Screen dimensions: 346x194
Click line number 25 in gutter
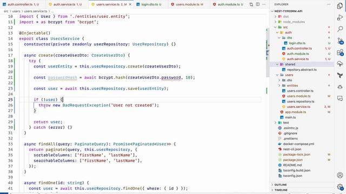[x=10, y=100]
